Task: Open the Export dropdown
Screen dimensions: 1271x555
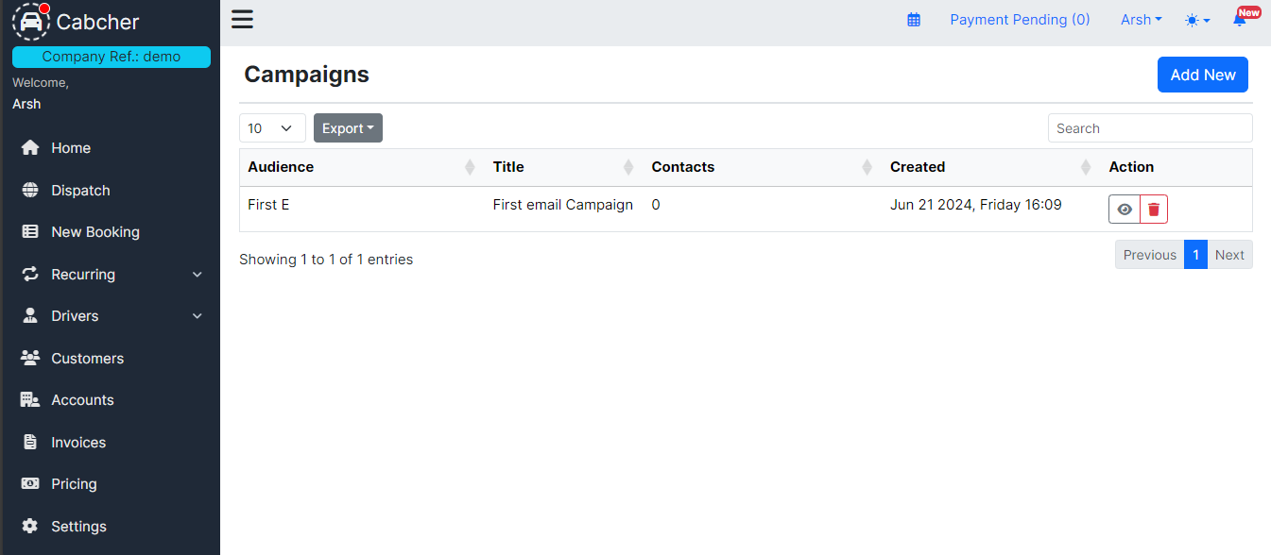Action: [348, 128]
